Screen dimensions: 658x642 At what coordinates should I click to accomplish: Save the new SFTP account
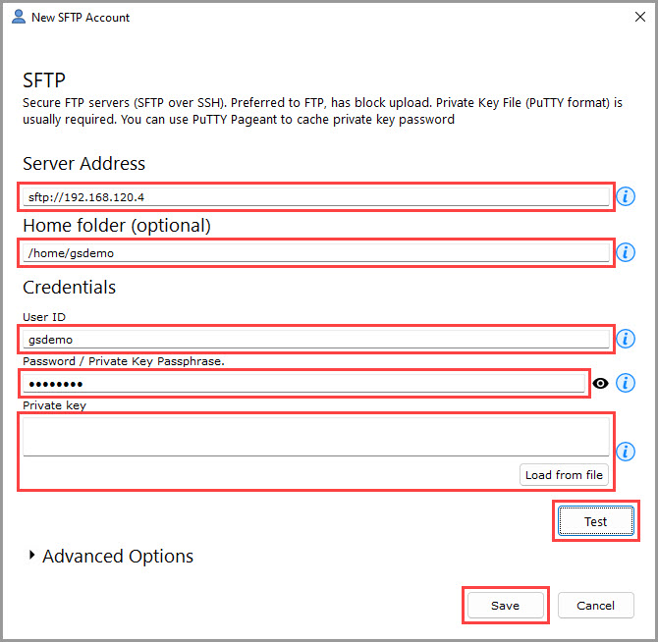click(505, 606)
